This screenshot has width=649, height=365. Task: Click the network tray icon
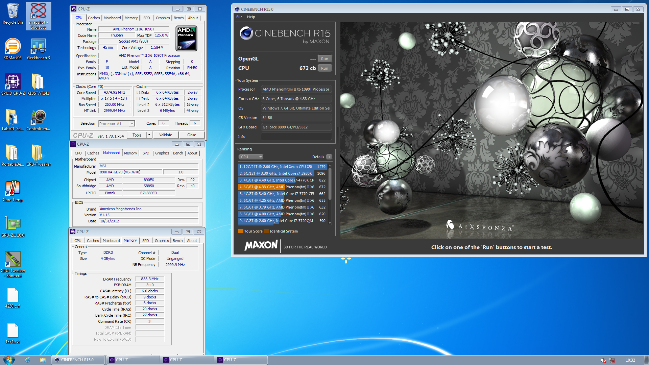tap(612, 360)
